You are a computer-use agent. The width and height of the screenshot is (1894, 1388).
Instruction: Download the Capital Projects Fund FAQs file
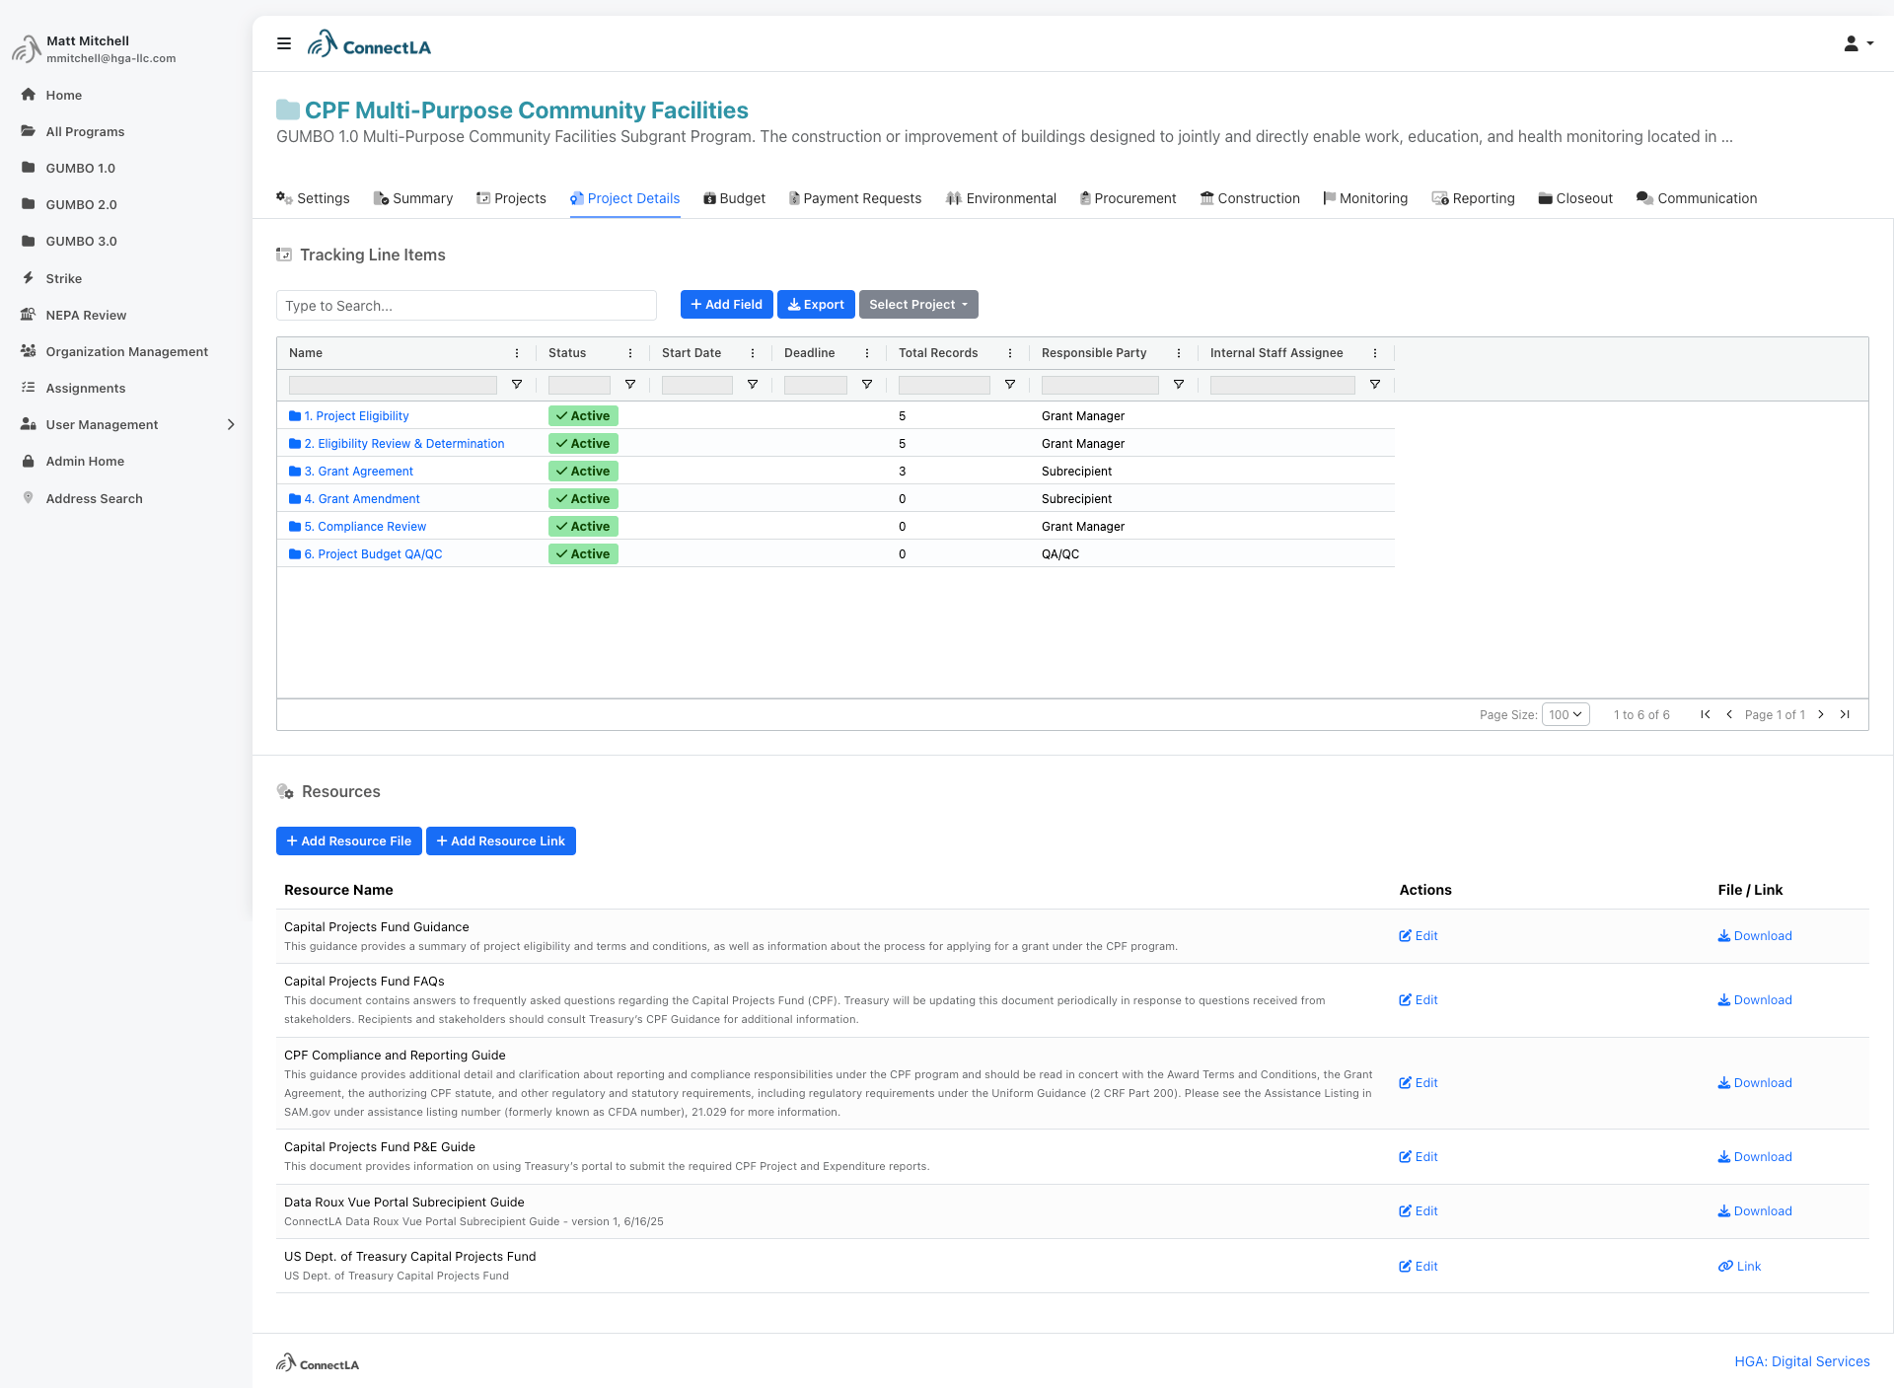coord(1755,1000)
